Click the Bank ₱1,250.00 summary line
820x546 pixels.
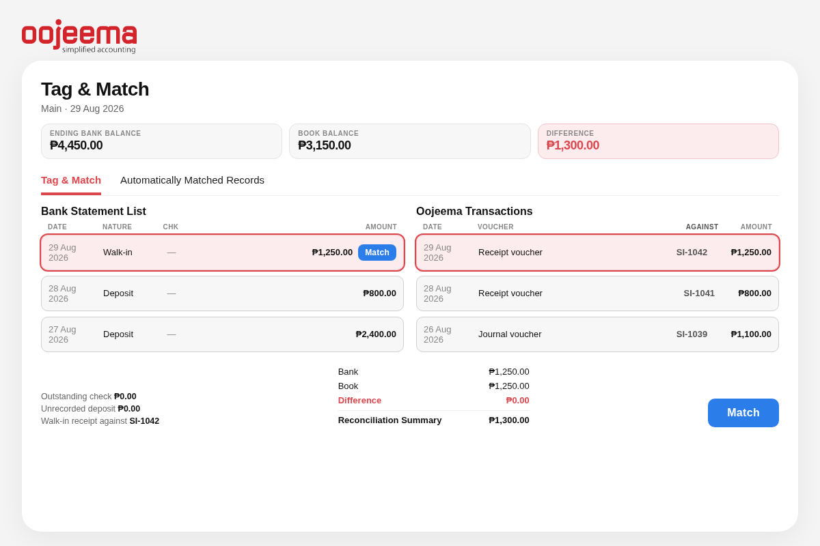(x=433, y=372)
